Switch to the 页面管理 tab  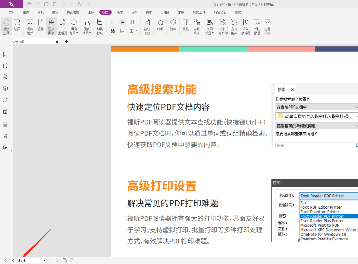(73, 12)
